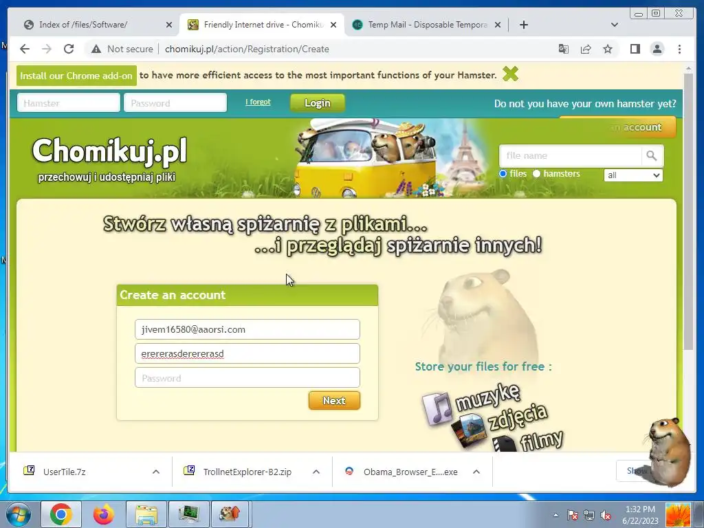Screen dimensions: 704x528
Task: Open the hamster app taskbar icon
Action: [230, 514]
